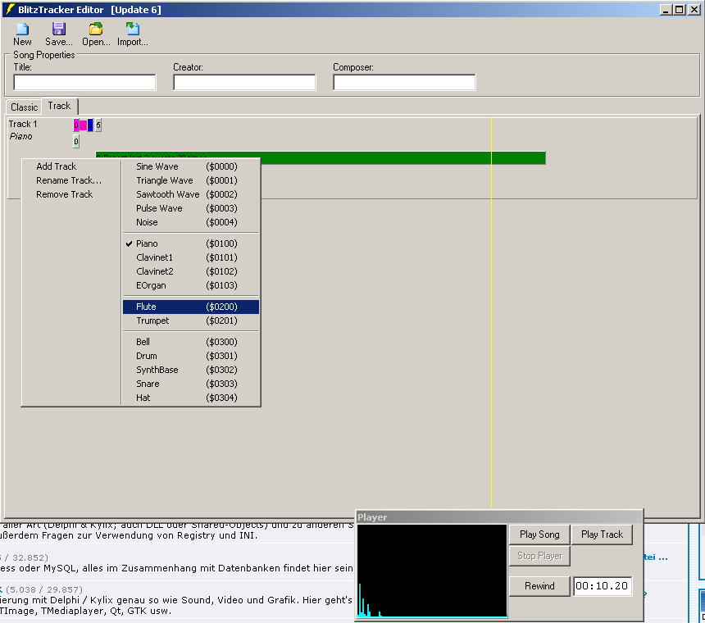Select Pulse Wave ($0003) instrument
The height and width of the screenshot is (623, 705).
pos(191,208)
